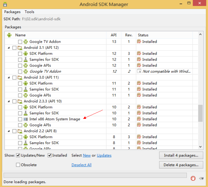Click the Intel x86 Atom System Image icon
This screenshot has width=208, height=187.
click(x=26, y=119)
